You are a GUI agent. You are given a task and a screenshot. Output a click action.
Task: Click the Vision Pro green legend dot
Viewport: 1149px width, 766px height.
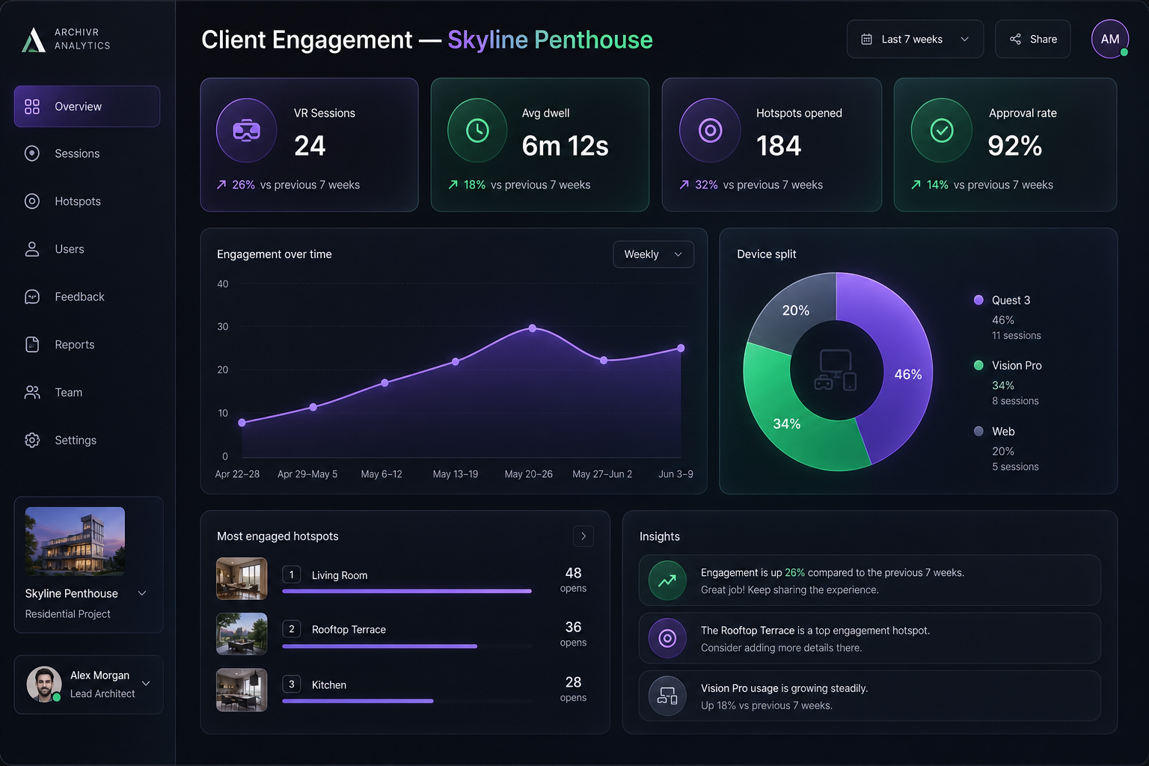click(978, 365)
